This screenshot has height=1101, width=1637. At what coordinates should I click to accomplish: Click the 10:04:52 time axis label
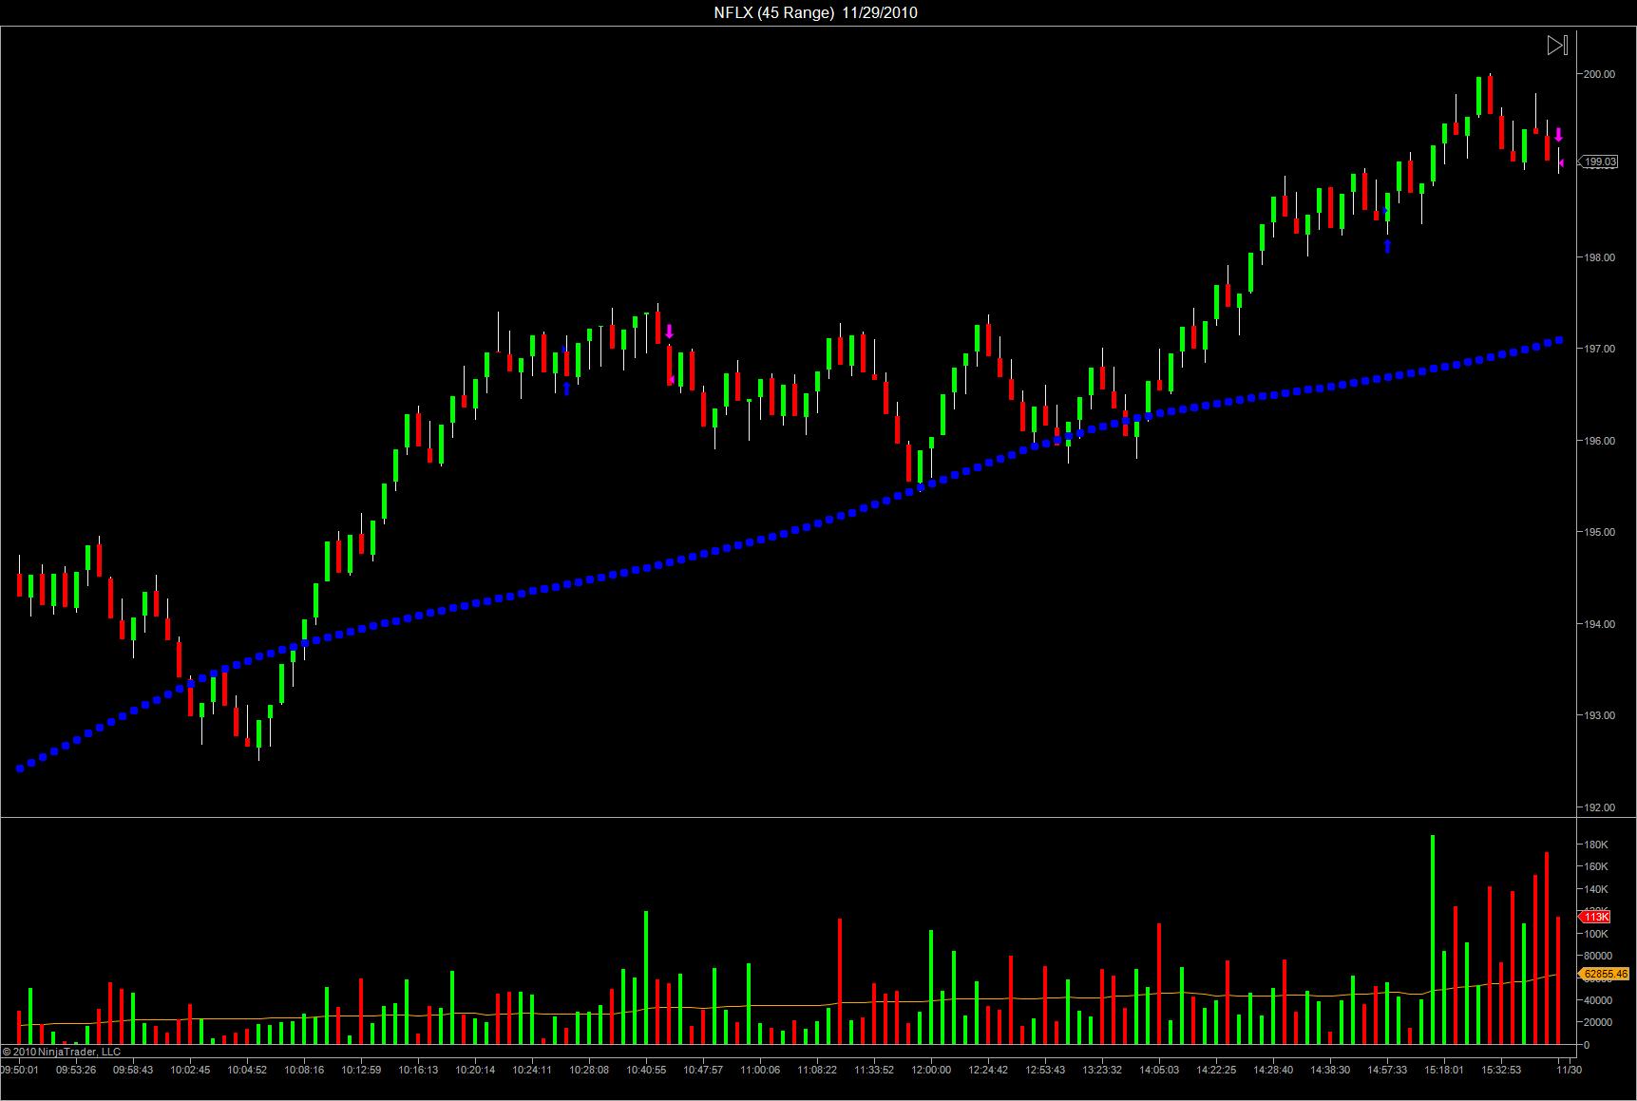pyautogui.click(x=247, y=1070)
